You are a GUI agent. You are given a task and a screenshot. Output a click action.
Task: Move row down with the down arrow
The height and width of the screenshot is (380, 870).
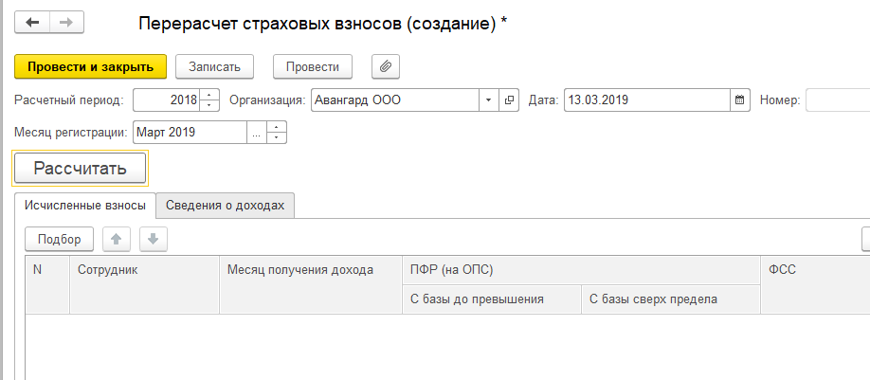click(153, 240)
